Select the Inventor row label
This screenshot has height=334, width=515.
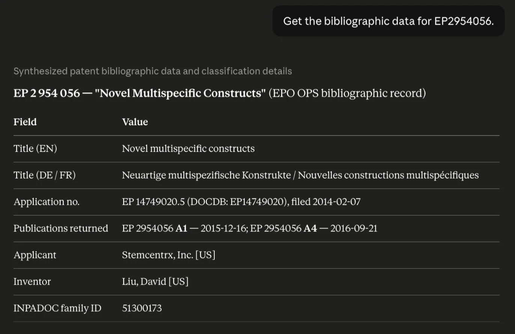tap(32, 282)
